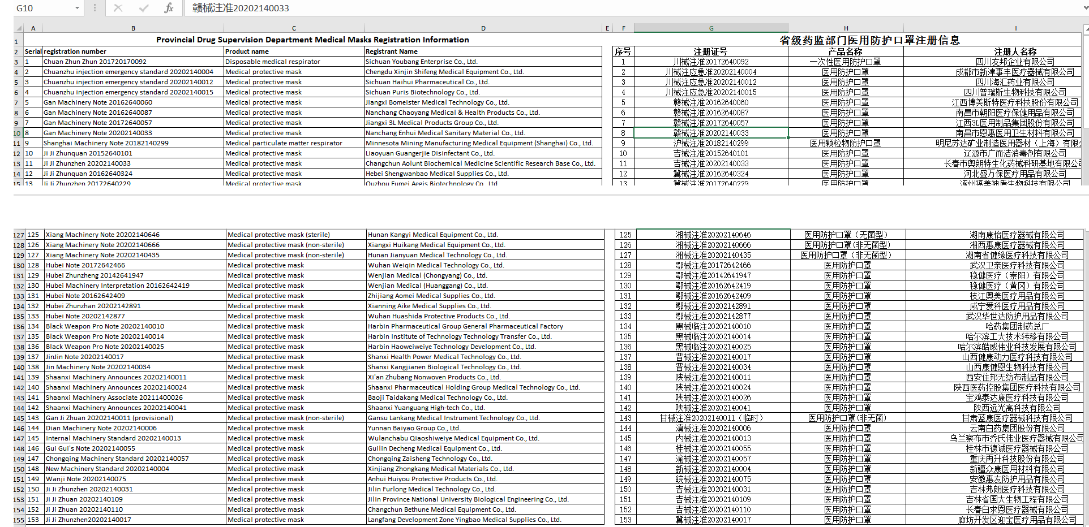The width and height of the screenshot is (1089, 527).
Task: Select column B header
Action: pyautogui.click(x=133, y=28)
